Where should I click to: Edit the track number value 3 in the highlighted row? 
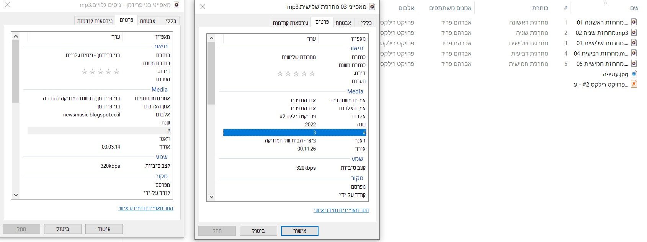[314, 132]
